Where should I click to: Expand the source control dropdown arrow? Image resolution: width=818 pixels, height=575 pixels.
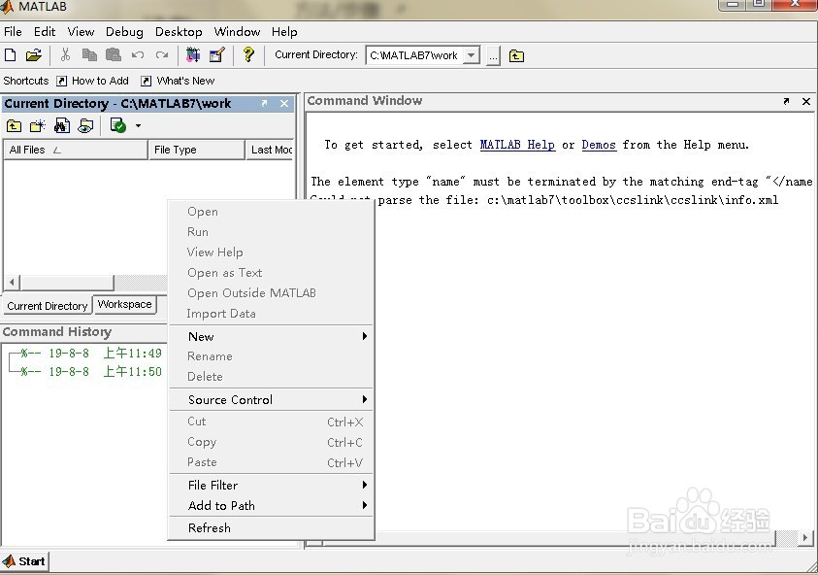(138, 126)
